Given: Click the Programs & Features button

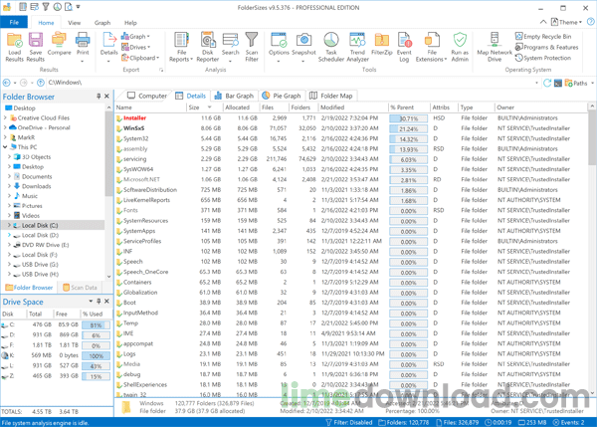Looking at the screenshot, I should pyautogui.click(x=549, y=47).
